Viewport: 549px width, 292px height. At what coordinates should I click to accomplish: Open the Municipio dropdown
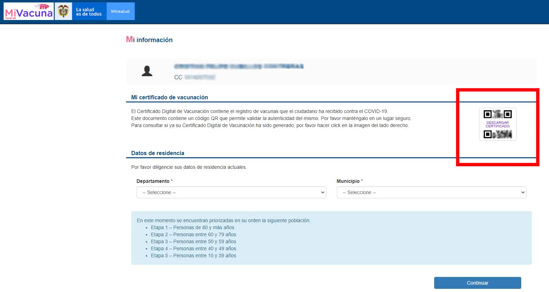[x=431, y=192]
